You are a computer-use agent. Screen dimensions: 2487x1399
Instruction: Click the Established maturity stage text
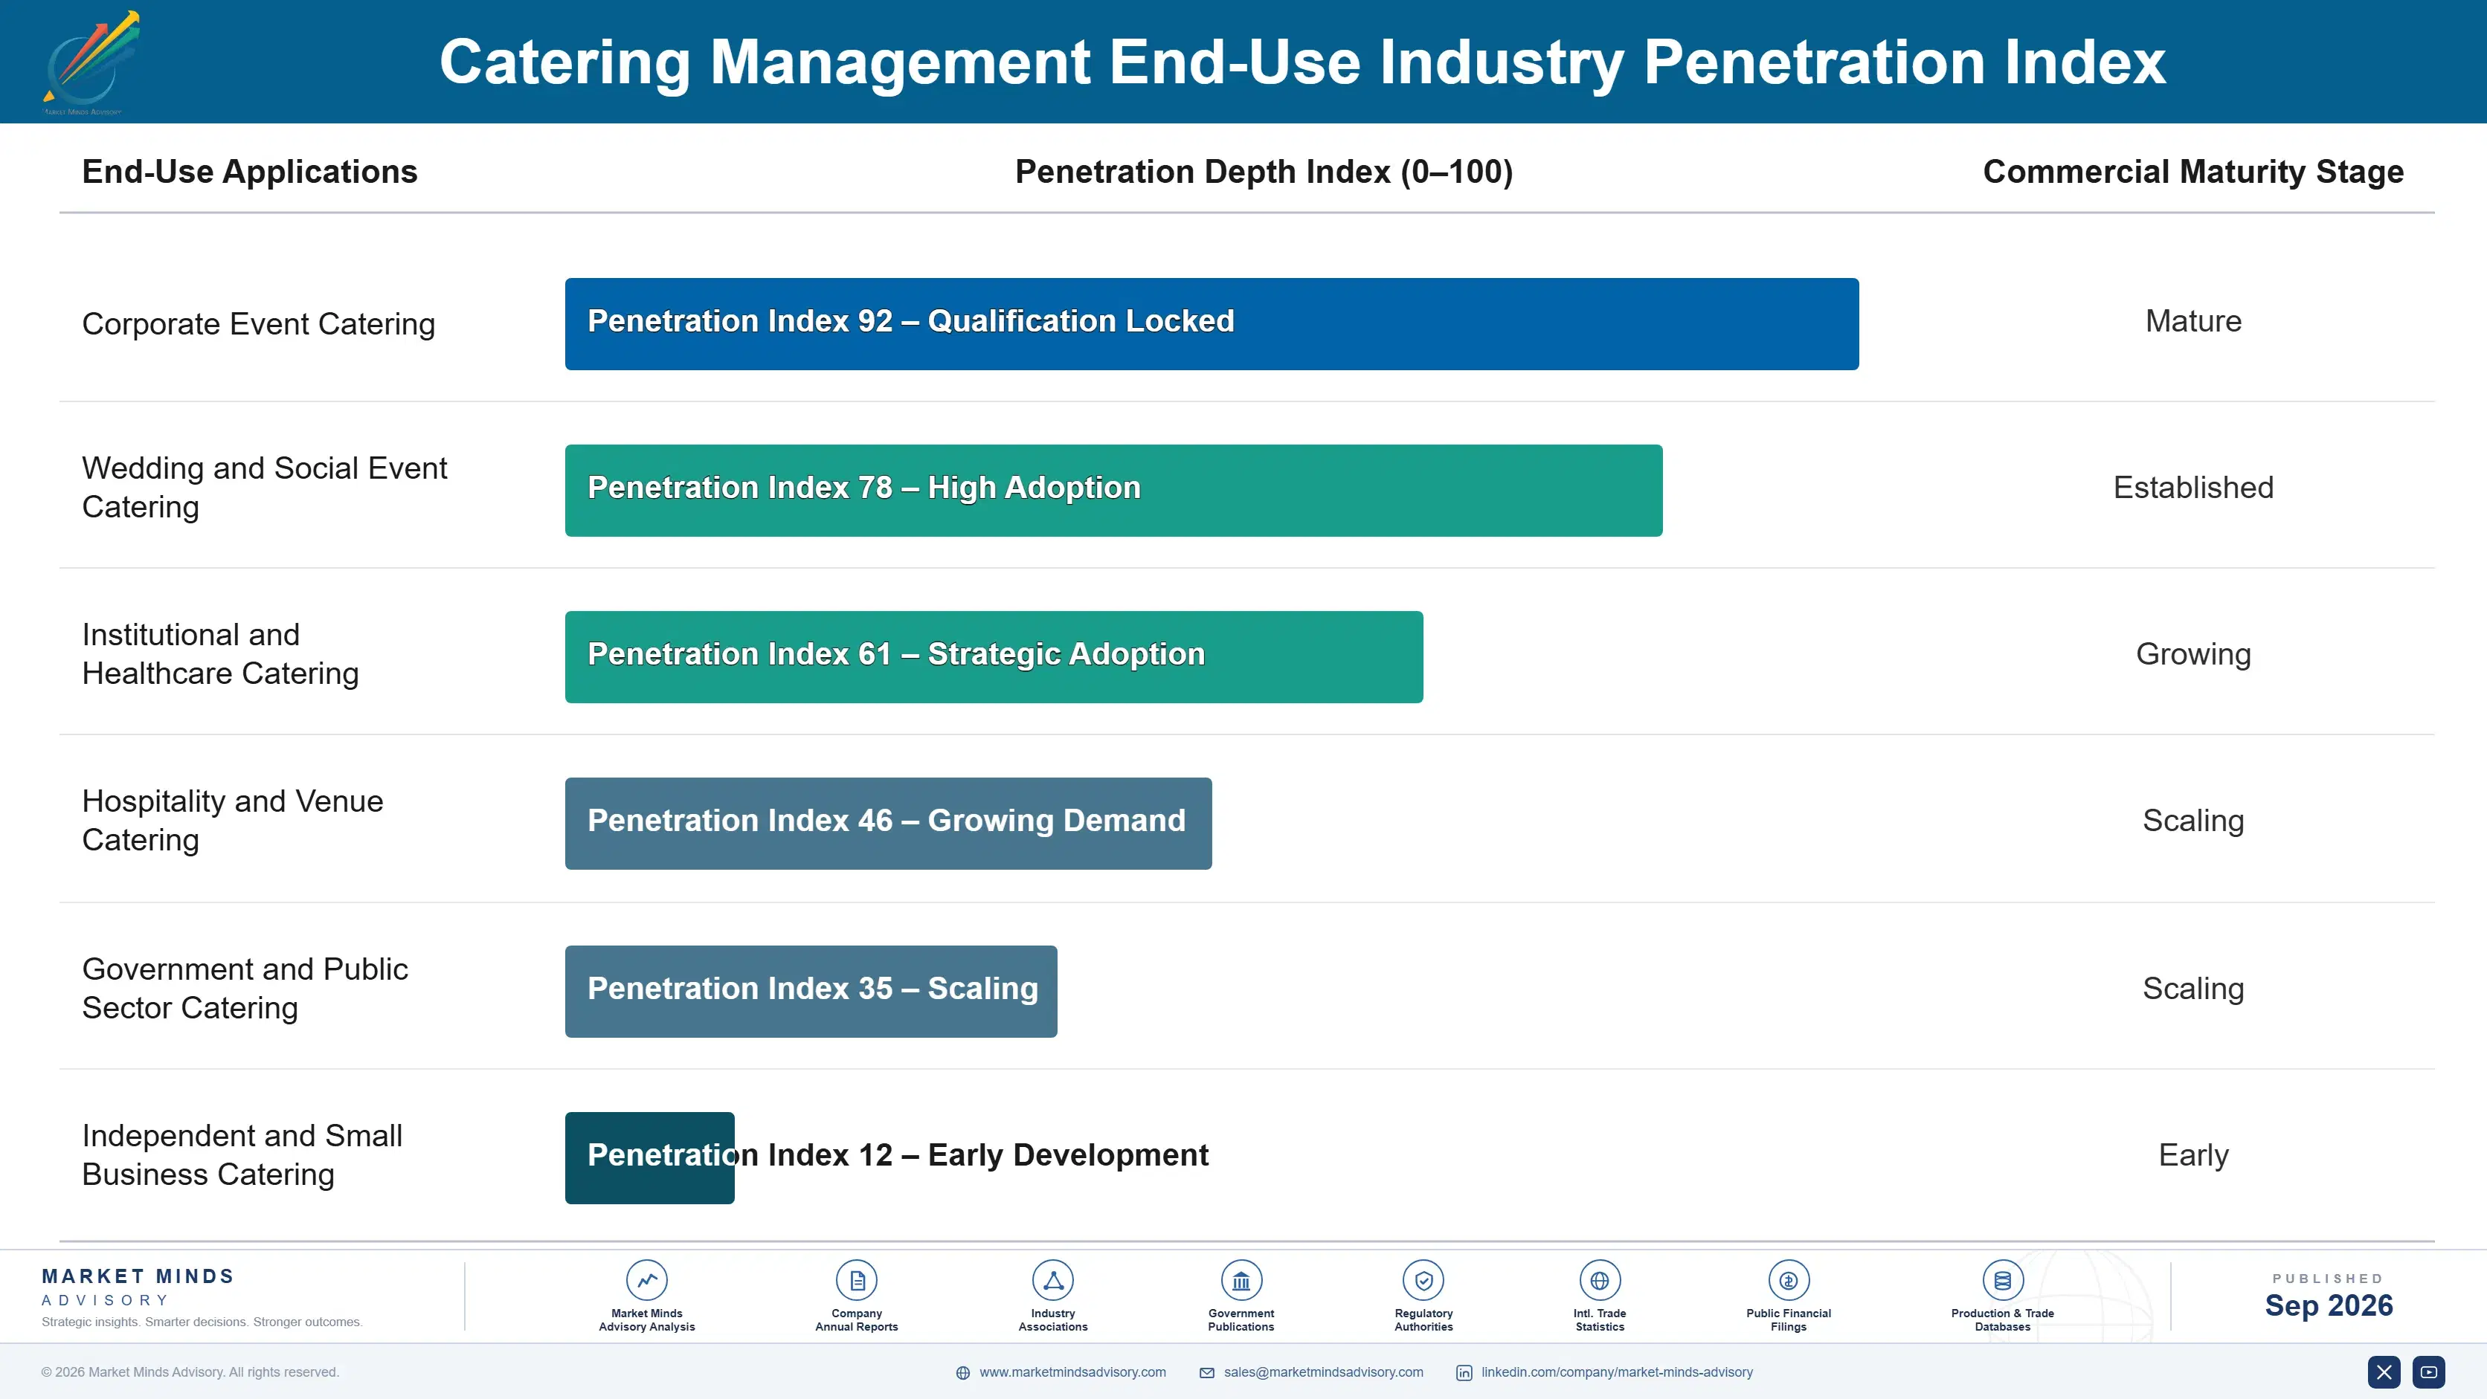2192,487
